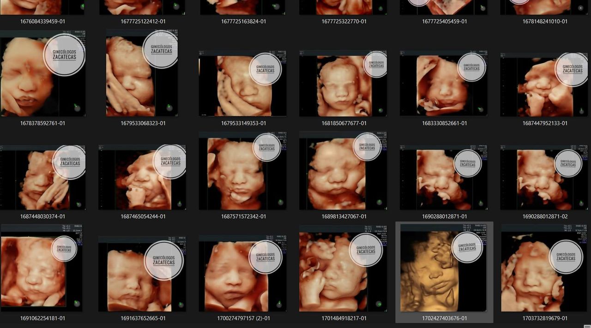
Task: Select image 1683330852661-01
Action: click(443, 83)
